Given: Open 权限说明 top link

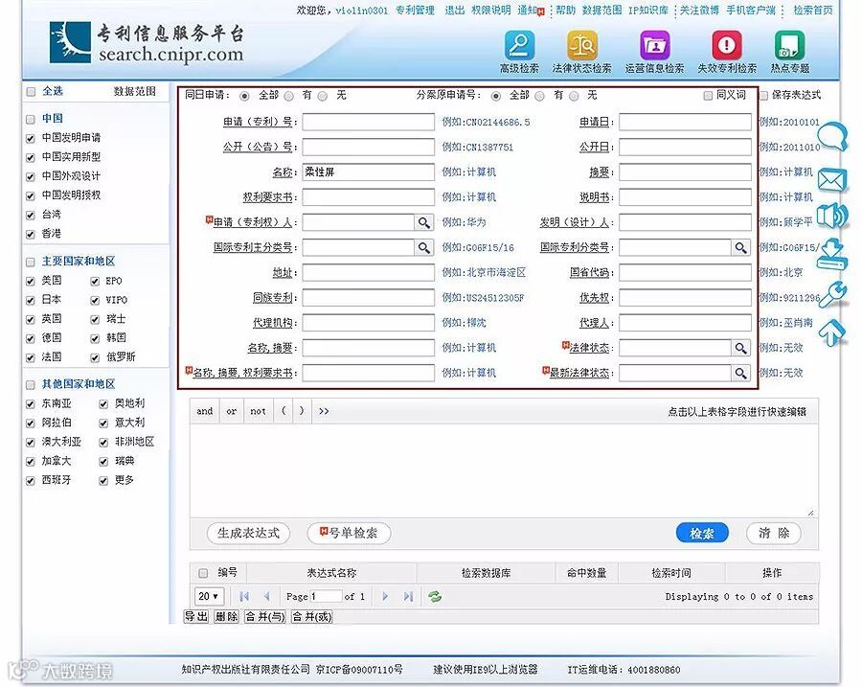Looking at the screenshot, I should (x=491, y=10).
